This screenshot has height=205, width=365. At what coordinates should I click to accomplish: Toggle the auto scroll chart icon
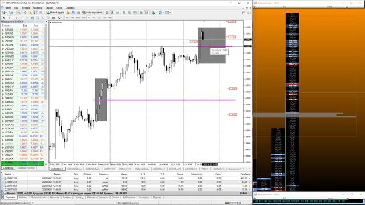click(x=141, y=13)
